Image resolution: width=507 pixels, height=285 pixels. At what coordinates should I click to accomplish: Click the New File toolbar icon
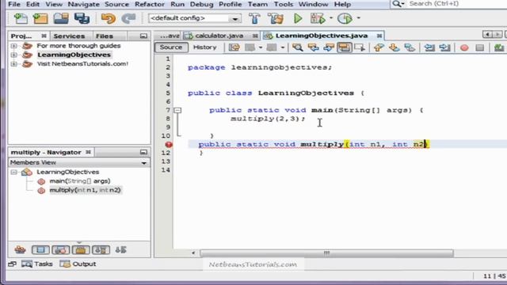tap(21, 18)
